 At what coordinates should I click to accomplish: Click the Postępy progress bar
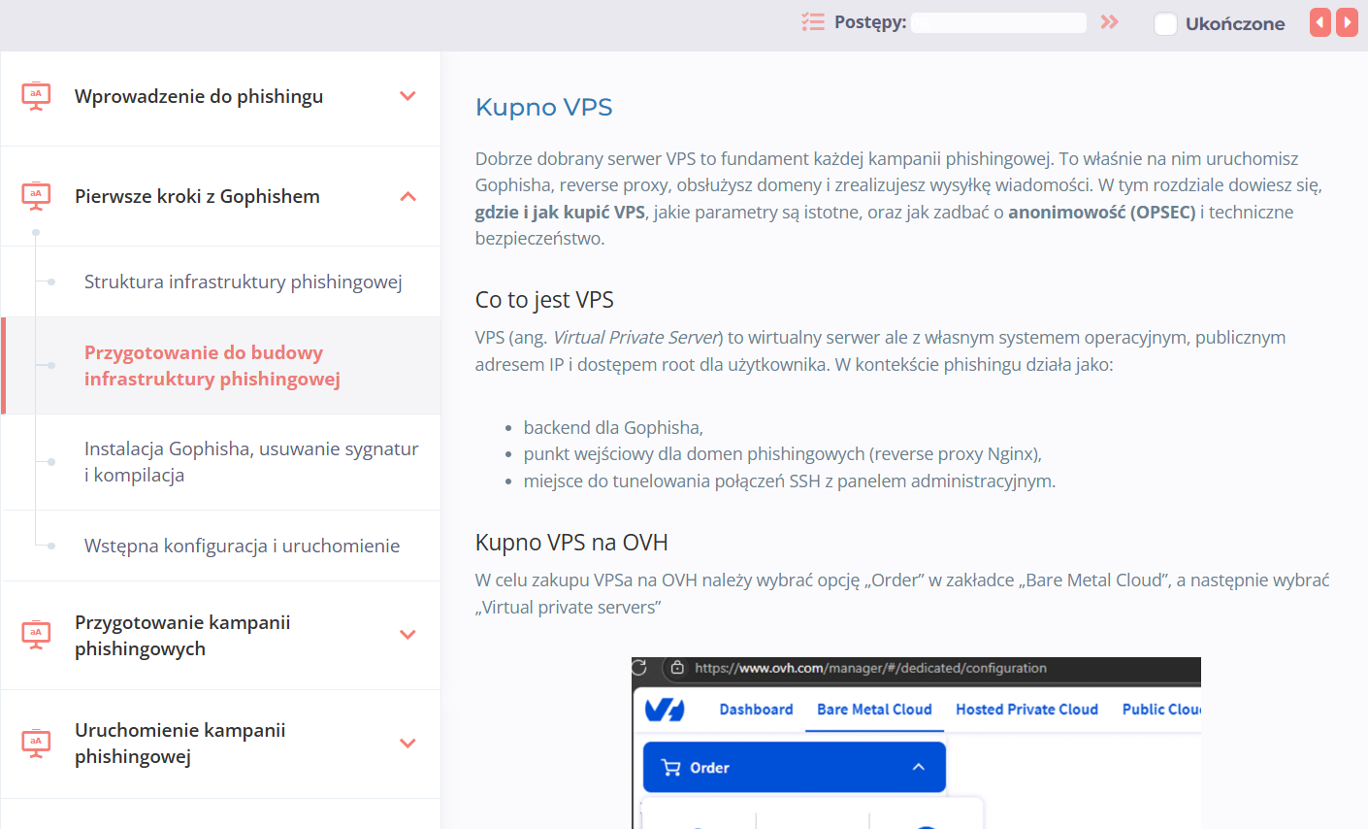(998, 22)
